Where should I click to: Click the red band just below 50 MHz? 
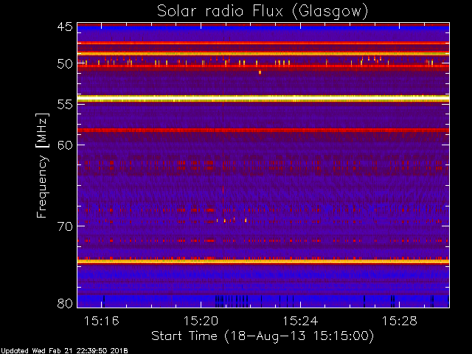[x=263, y=66]
